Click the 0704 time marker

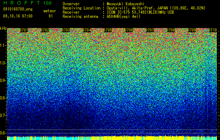pos(87,30)
